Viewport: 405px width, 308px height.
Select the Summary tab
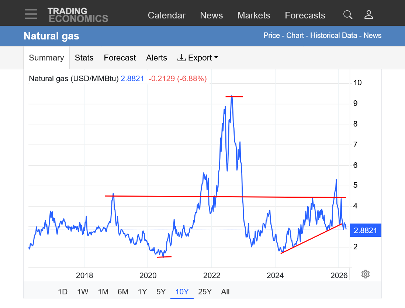click(46, 58)
